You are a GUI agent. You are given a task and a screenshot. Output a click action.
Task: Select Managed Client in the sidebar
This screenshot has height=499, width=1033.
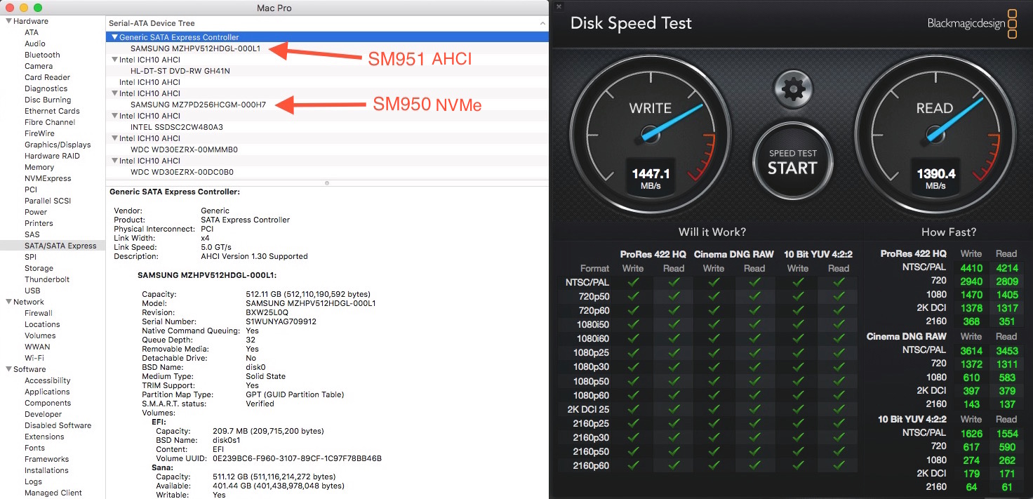[x=53, y=493]
